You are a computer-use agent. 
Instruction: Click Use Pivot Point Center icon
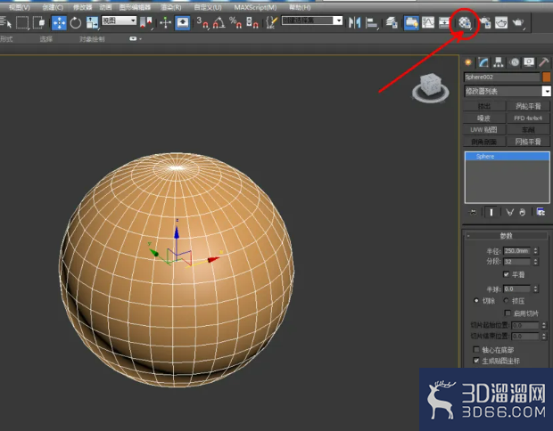(x=145, y=23)
